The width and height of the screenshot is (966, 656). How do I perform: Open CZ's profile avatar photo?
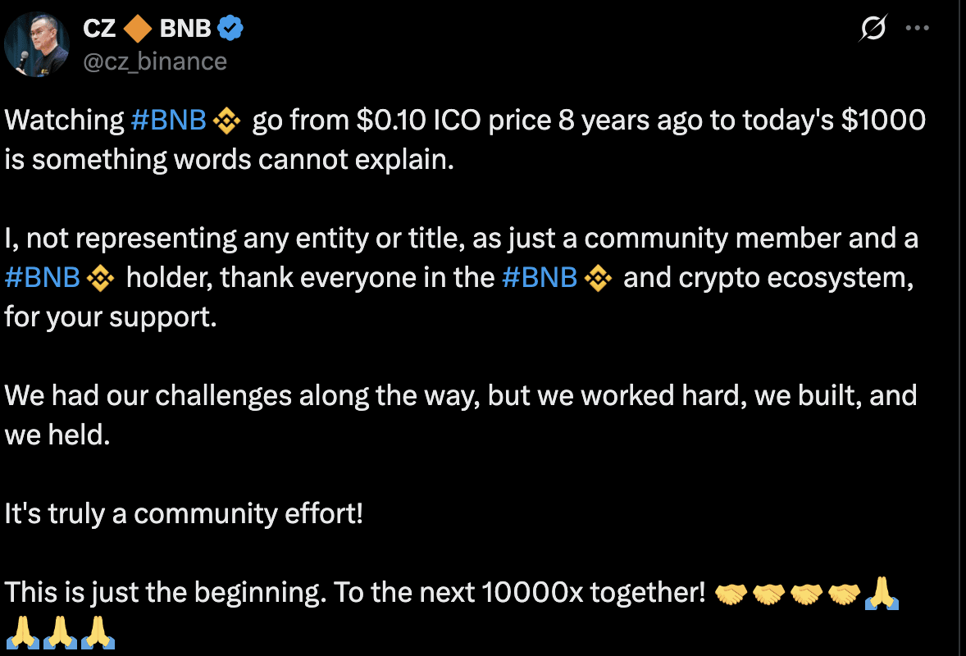coord(36,44)
